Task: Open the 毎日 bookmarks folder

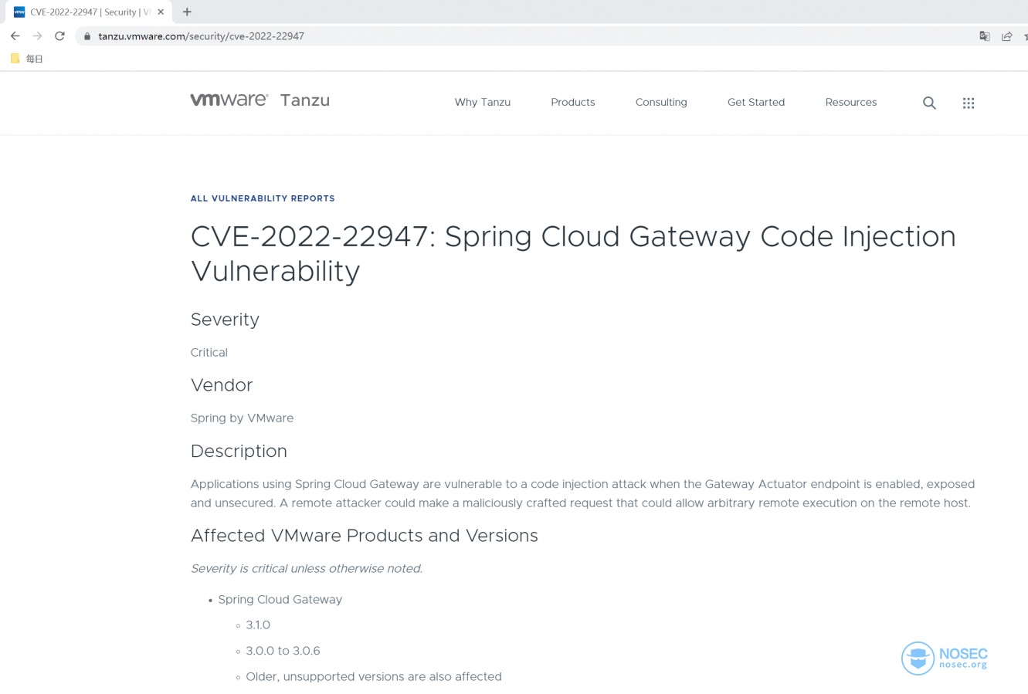Action: (x=27, y=58)
